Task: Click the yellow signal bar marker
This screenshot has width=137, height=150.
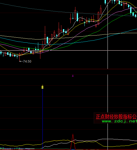Action: click(x=42, y=87)
